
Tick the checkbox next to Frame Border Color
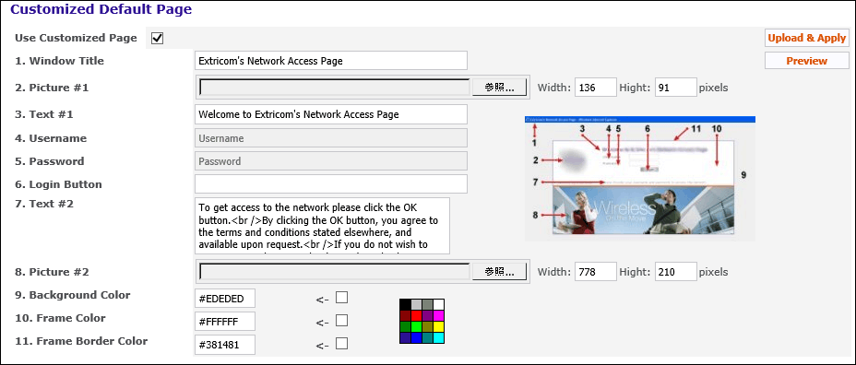pos(341,343)
